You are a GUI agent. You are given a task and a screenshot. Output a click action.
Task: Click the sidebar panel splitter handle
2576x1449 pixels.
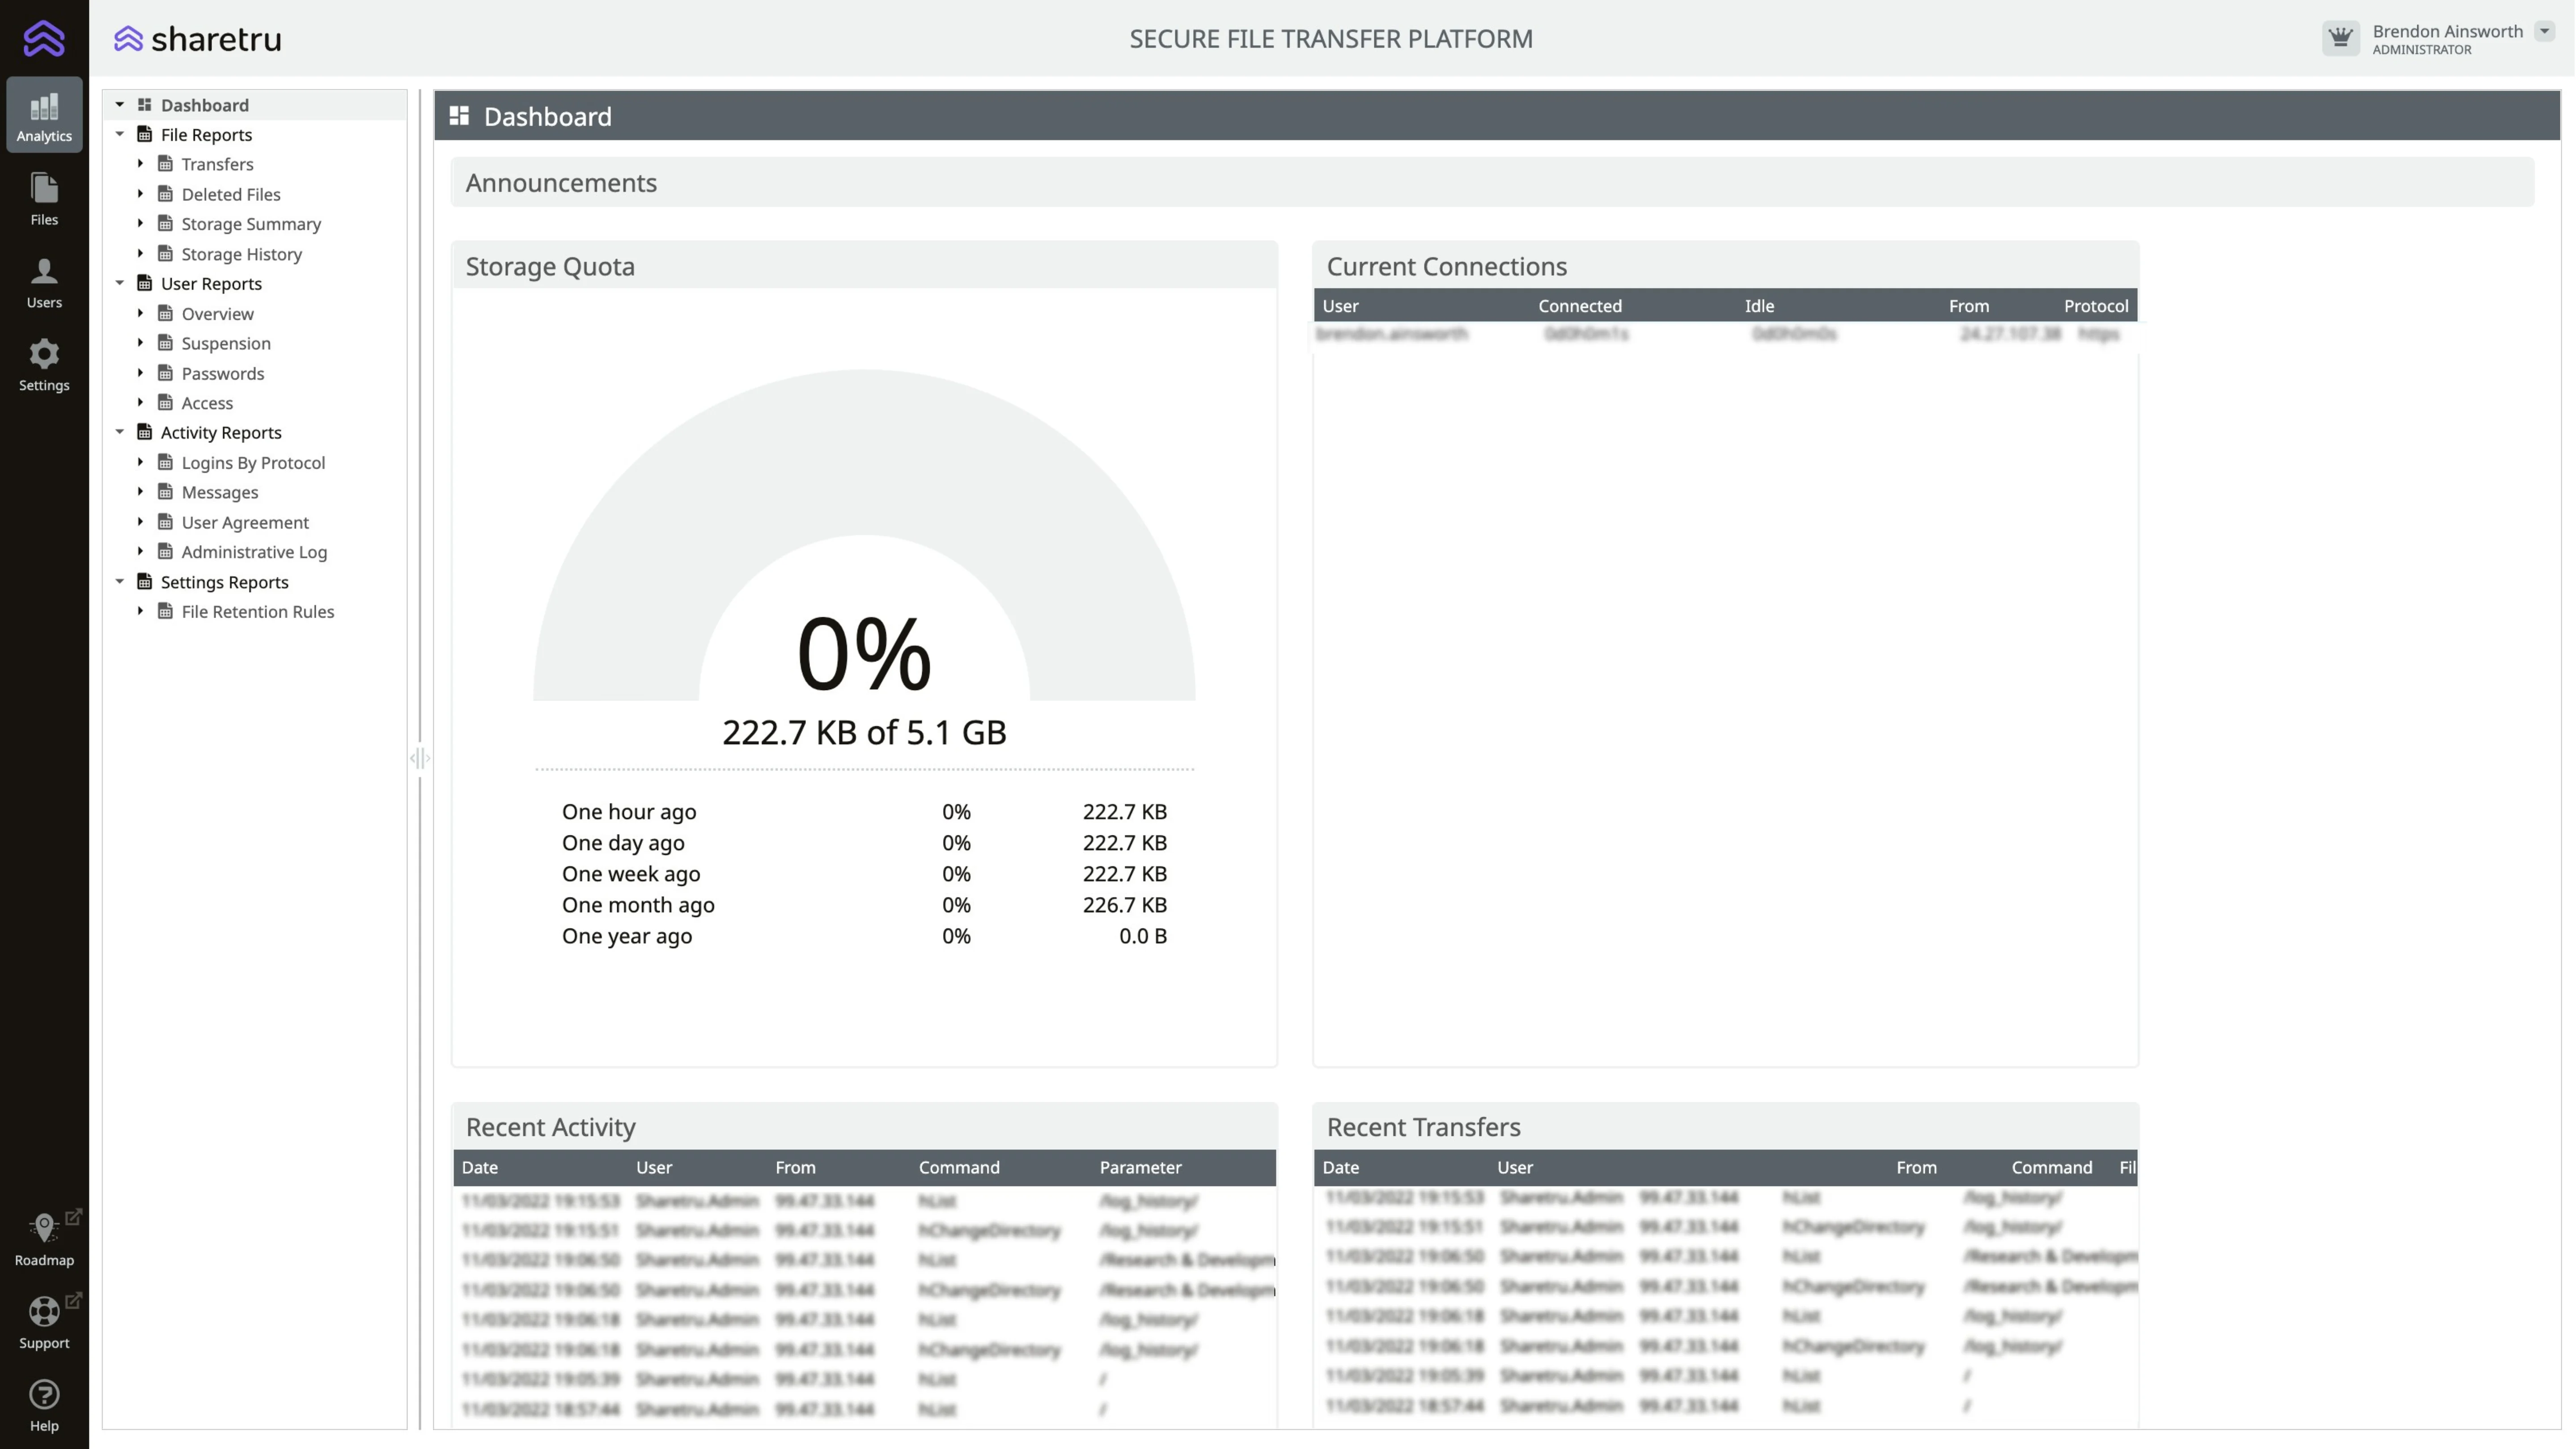[420, 758]
